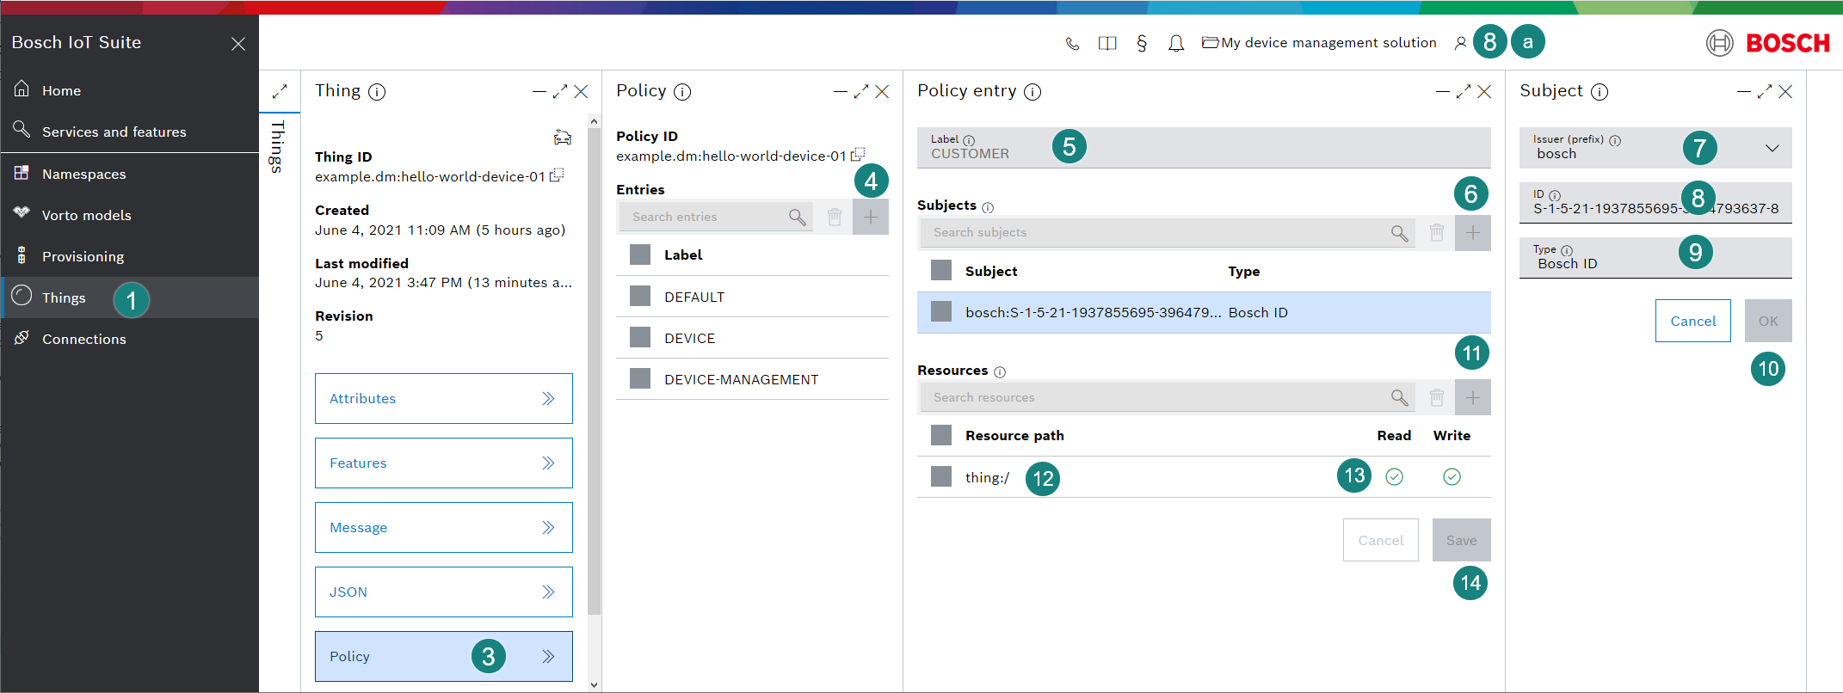This screenshot has width=1843, height=693.
Task: Show info next to Resources heading
Action: click(1000, 372)
